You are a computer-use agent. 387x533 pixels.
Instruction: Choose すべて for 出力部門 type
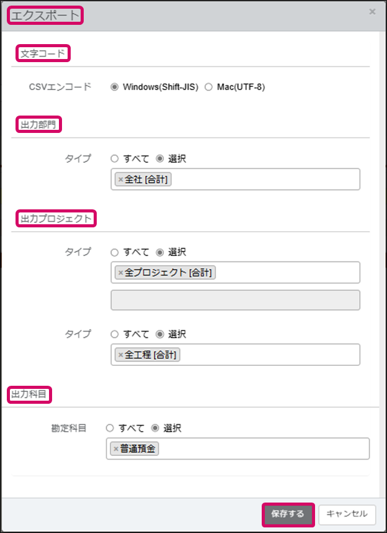tap(114, 159)
